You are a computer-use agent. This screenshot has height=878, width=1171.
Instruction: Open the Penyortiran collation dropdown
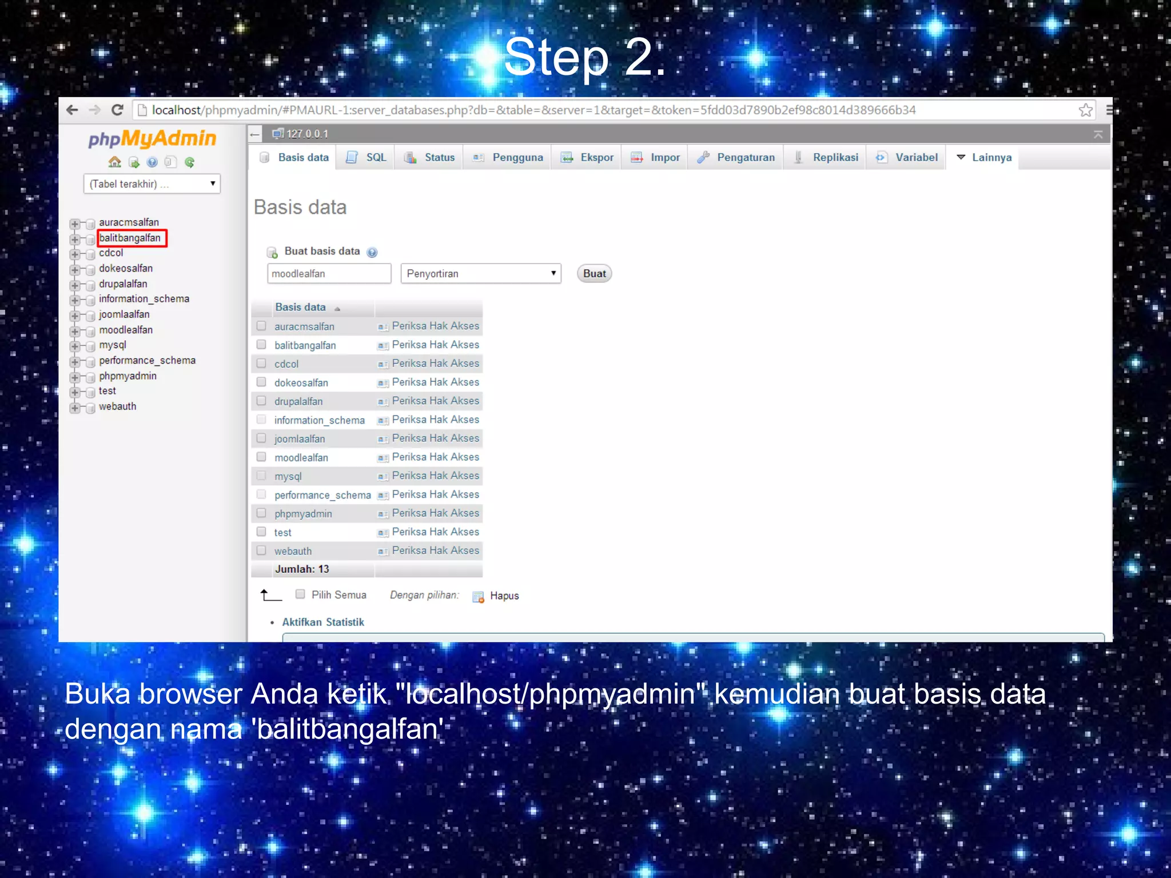[481, 273]
